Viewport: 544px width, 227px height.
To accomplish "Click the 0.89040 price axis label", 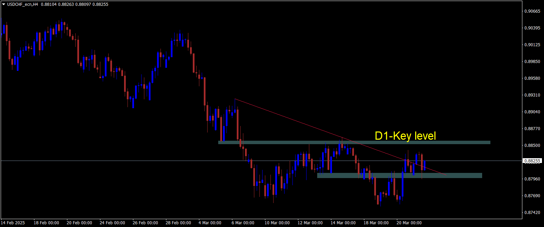I will tap(532, 112).
